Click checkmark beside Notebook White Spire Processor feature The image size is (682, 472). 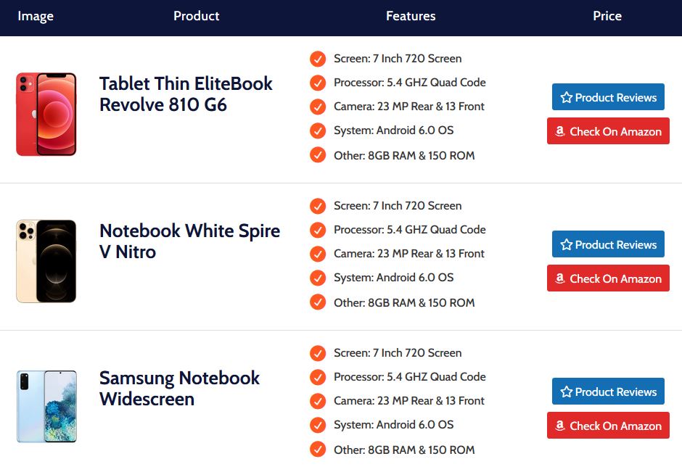(x=318, y=230)
